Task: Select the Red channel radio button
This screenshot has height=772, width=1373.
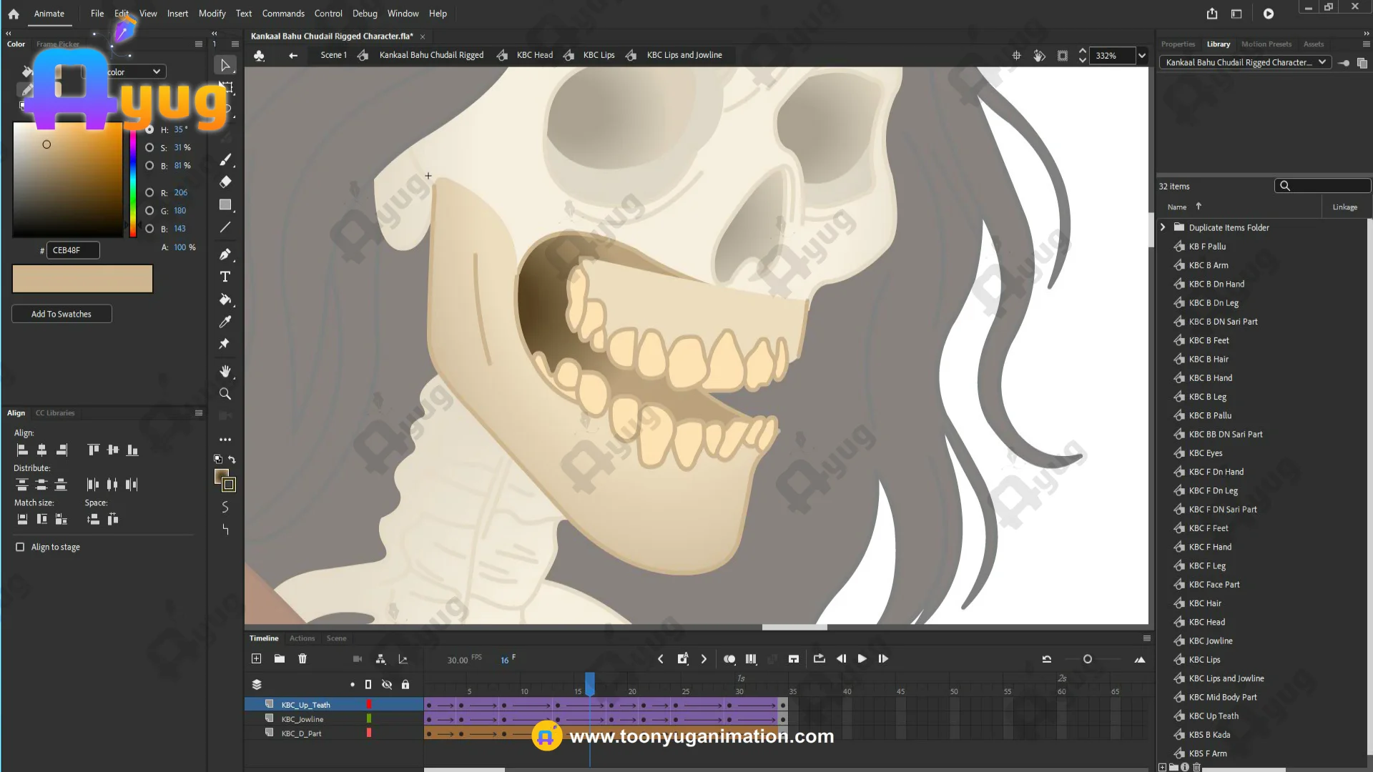Action: [x=149, y=192]
